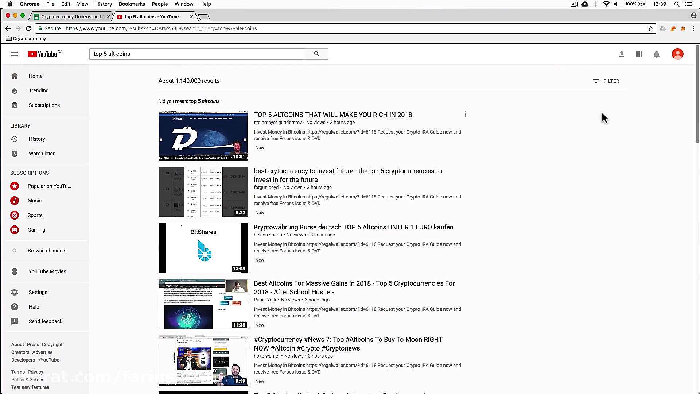The image size is (700, 394).
Task: Click in the YouTube search field
Action: click(x=197, y=54)
